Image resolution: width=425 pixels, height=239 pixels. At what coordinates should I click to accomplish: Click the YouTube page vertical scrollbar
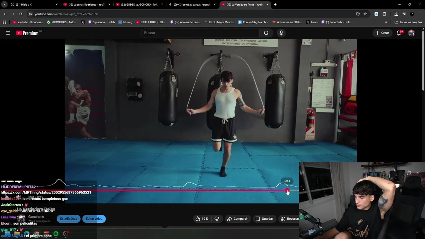tap(423, 60)
